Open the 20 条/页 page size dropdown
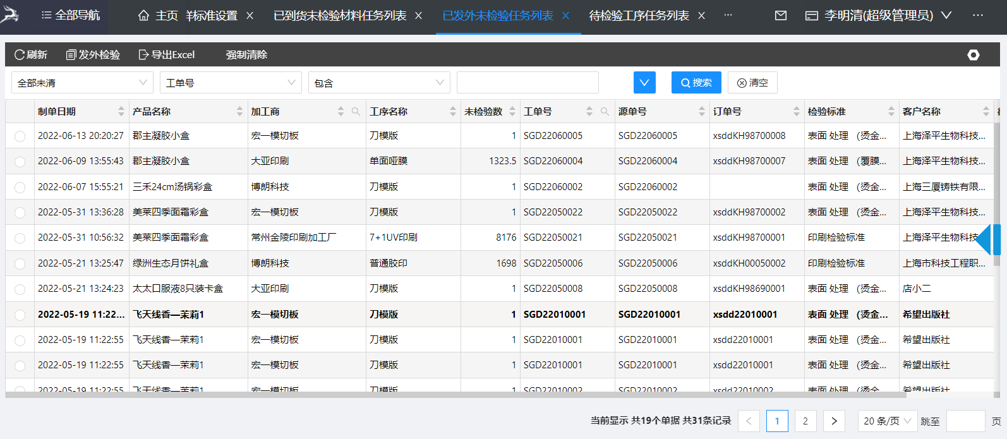 [886, 421]
